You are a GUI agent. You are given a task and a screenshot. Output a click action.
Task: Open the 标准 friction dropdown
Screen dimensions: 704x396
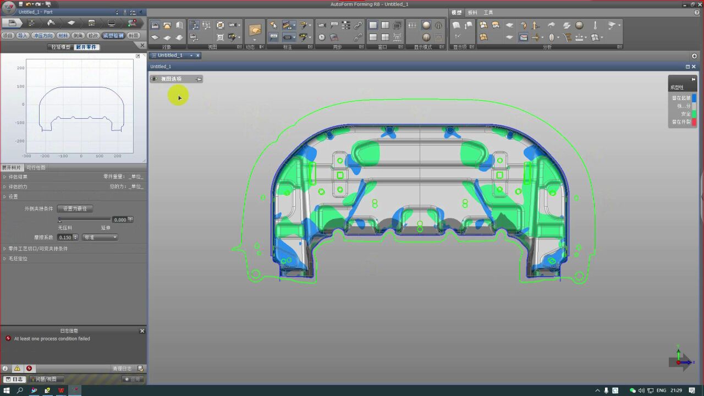[x=100, y=238]
